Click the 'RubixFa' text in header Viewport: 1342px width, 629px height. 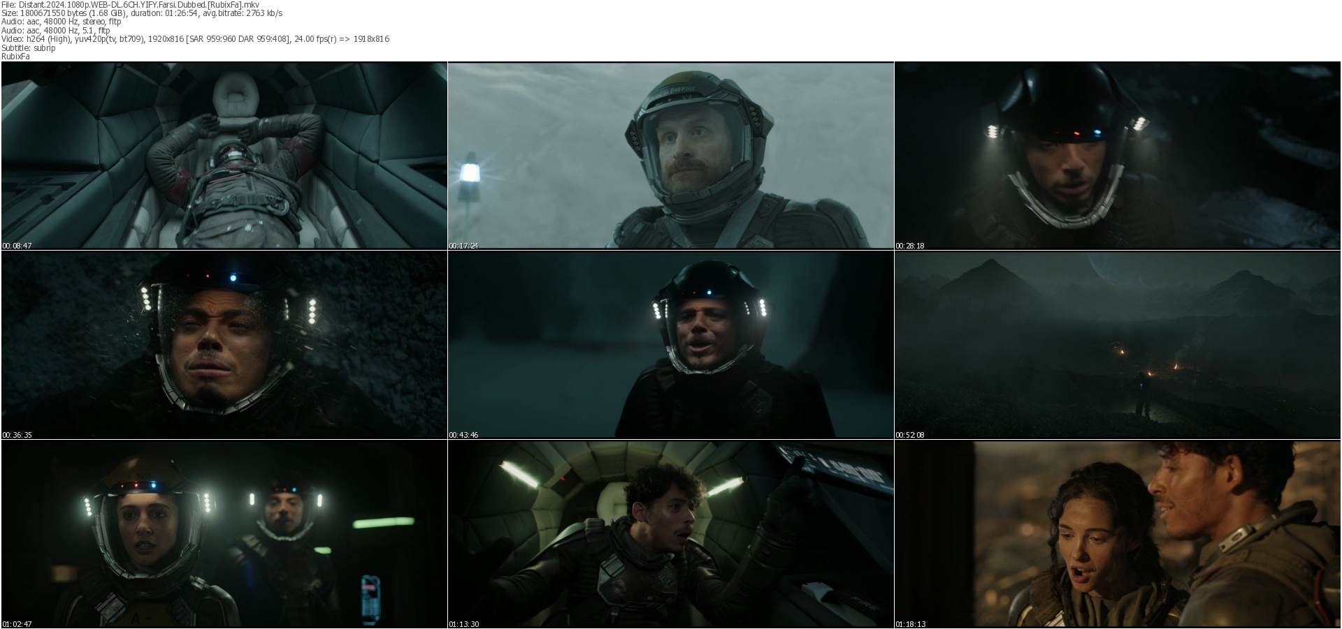click(15, 57)
